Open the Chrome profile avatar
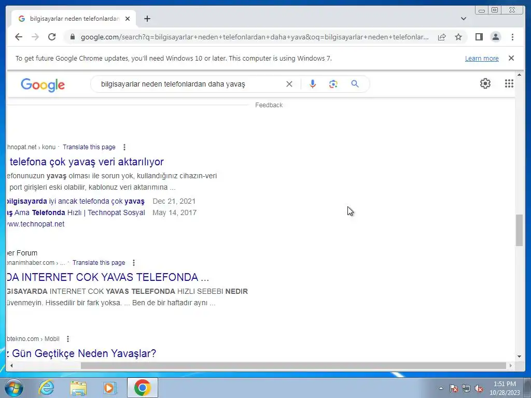This screenshot has height=398, width=531. coord(495,37)
